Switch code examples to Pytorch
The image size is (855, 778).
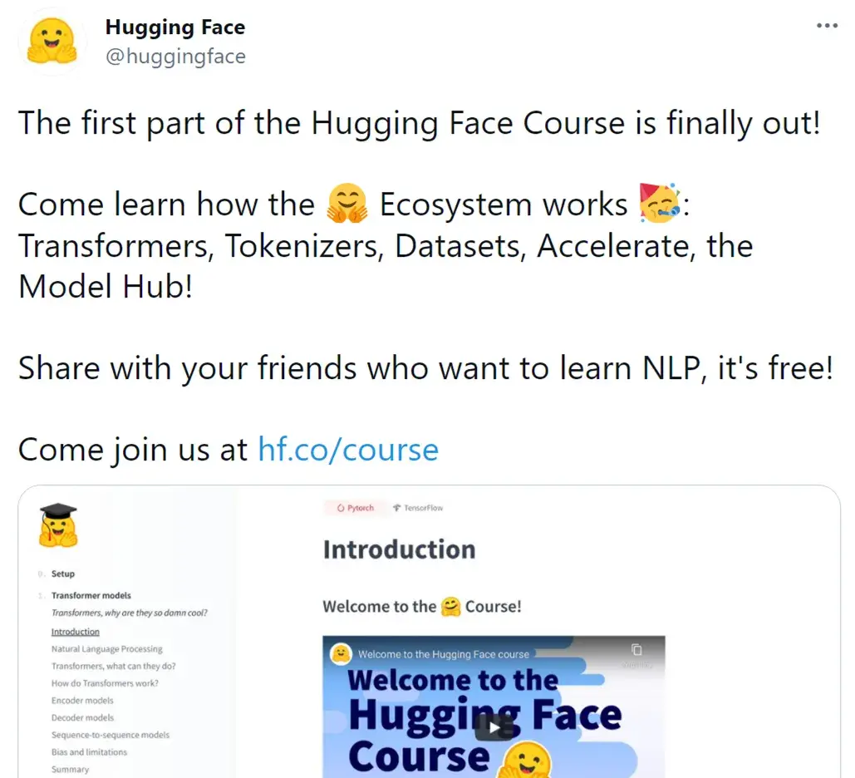click(357, 507)
